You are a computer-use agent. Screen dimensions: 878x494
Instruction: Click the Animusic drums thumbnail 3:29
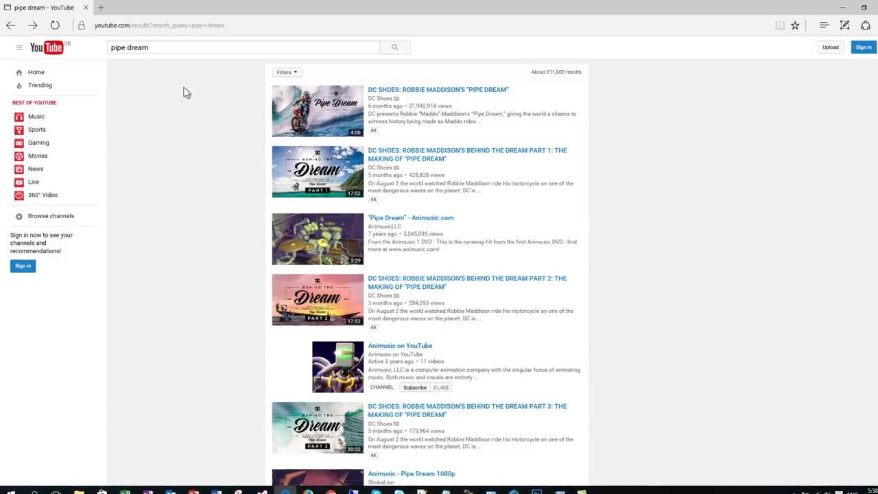click(318, 239)
